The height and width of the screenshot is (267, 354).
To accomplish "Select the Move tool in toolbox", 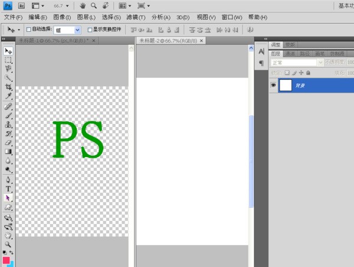I will 8,51.
